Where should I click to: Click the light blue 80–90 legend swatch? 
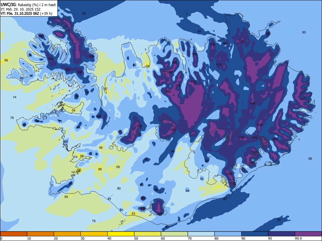coord(228,234)
